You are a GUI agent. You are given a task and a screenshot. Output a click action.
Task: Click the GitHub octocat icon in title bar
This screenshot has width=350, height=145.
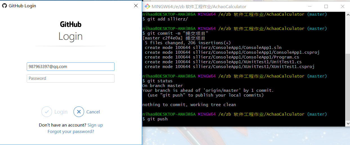[4, 6]
